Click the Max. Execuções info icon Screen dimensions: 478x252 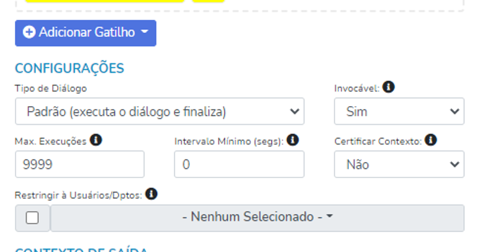[x=96, y=140]
